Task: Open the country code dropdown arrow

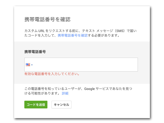Action: 32,65
